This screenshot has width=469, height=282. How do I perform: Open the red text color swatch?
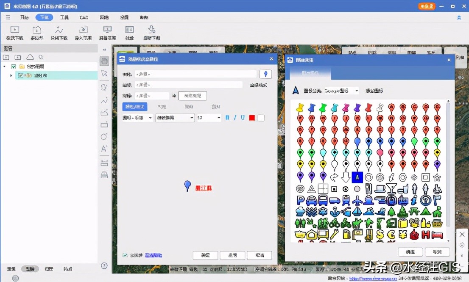pyautogui.click(x=252, y=118)
